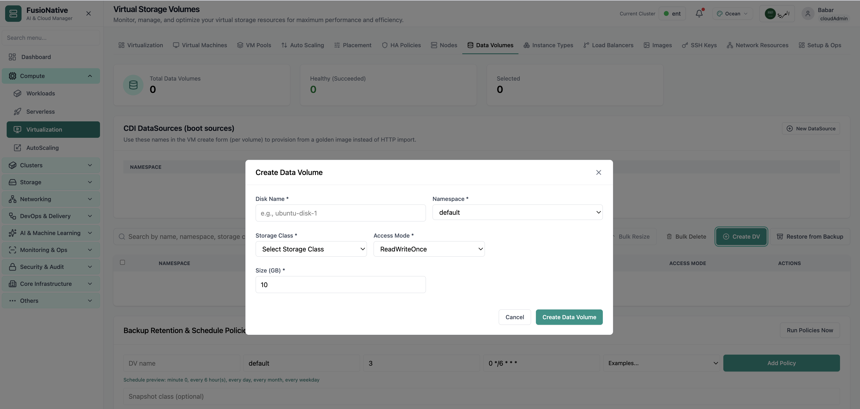
Task: Open the Ocean theme dropdown
Action: [733, 14]
